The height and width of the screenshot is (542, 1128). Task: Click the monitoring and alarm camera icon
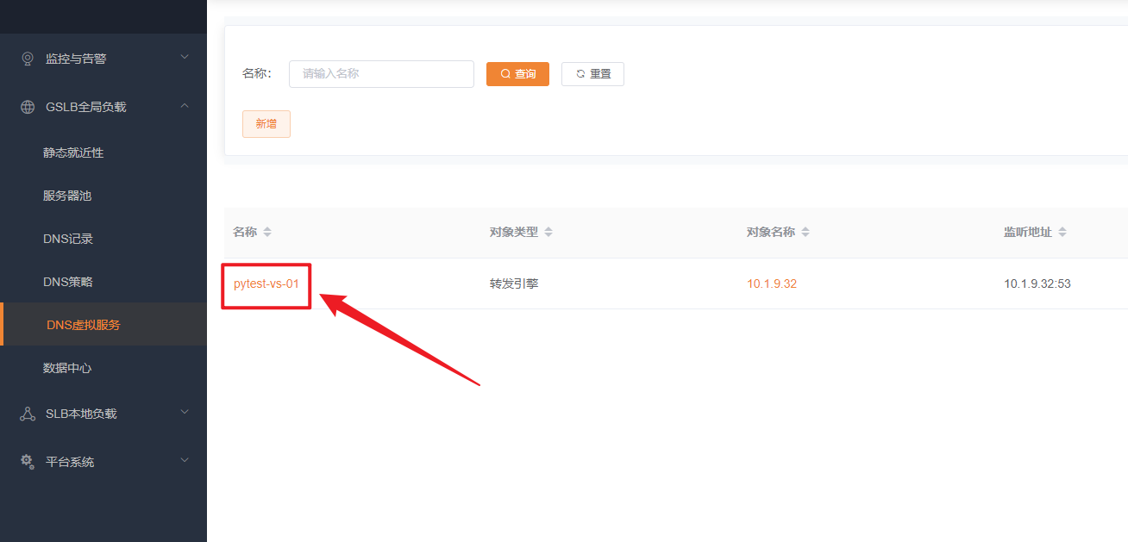[x=28, y=59]
